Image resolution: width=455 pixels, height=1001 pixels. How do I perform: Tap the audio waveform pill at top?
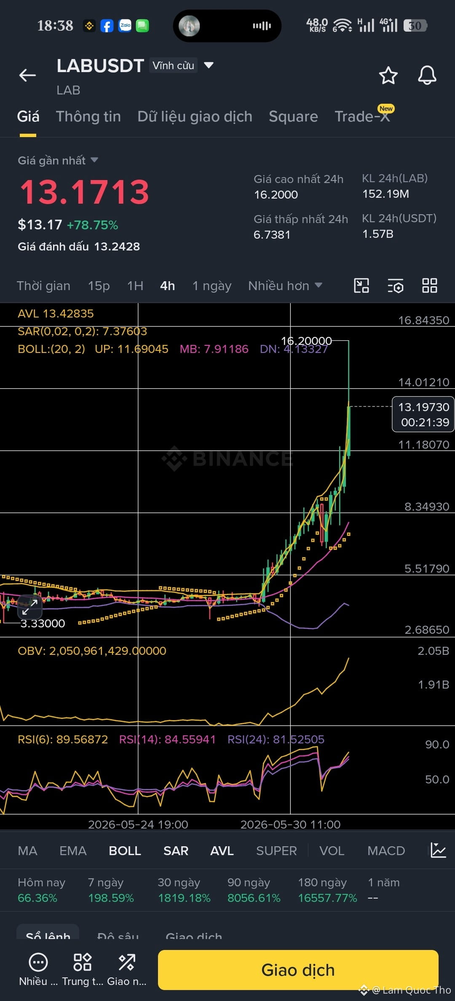click(x=227, y=26)
